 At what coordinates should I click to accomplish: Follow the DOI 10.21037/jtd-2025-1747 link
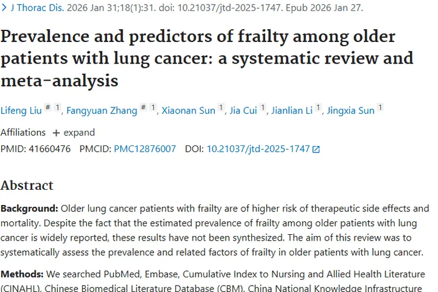pyautogui.click(x=258, y=149)
